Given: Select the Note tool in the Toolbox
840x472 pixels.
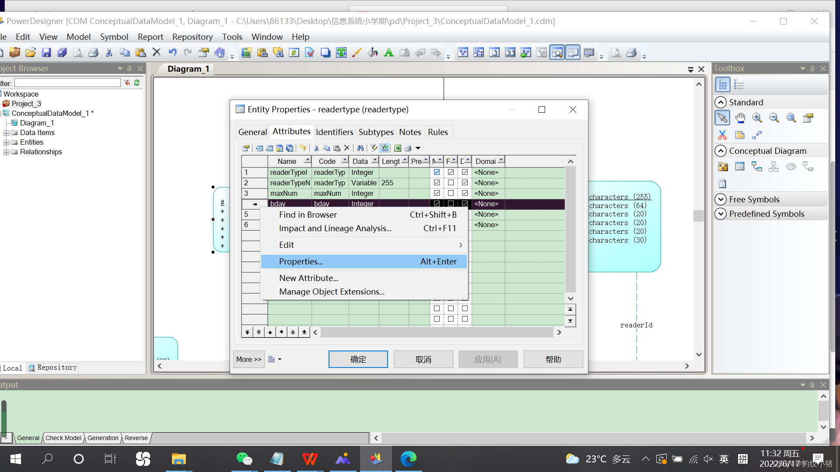Looking at the screenshot, I should 740,135.
